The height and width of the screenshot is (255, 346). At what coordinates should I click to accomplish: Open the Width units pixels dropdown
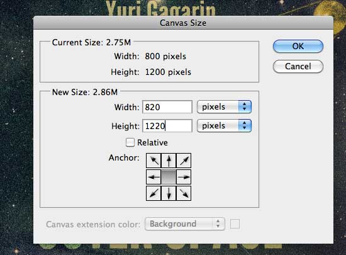click(x=224, y=107)
